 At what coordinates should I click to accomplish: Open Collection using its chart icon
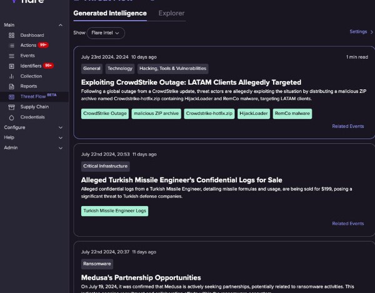click(11, 76)
